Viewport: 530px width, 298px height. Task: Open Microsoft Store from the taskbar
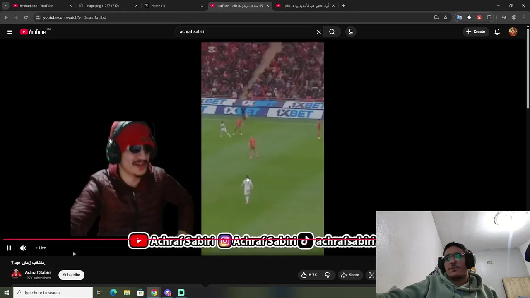pyautogui.click(x=140, y=293)
